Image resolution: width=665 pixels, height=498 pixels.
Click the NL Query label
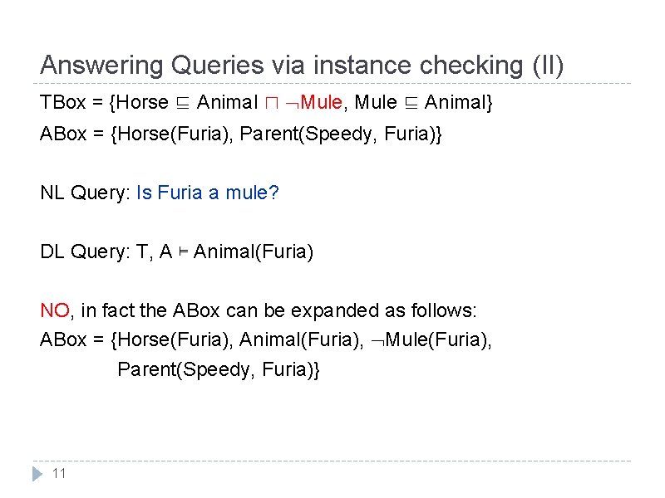(x=86, y=193)
